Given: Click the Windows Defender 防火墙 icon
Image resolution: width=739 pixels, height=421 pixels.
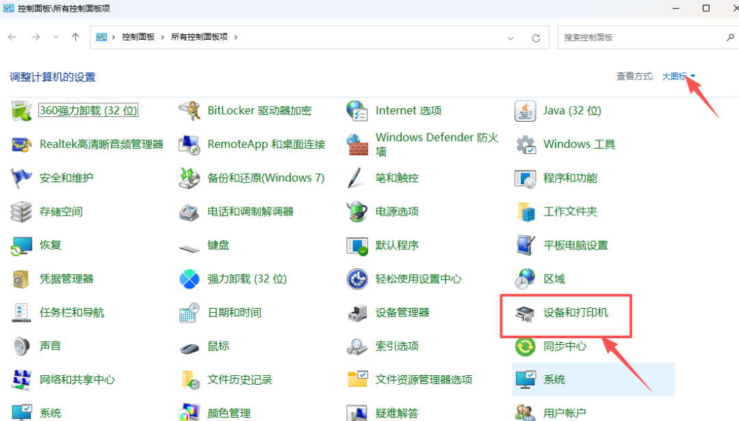Looking at the screenshot, I should (357, 144).
